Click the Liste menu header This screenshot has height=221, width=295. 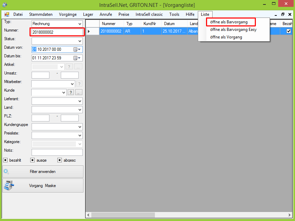click(x=205, y=14)
